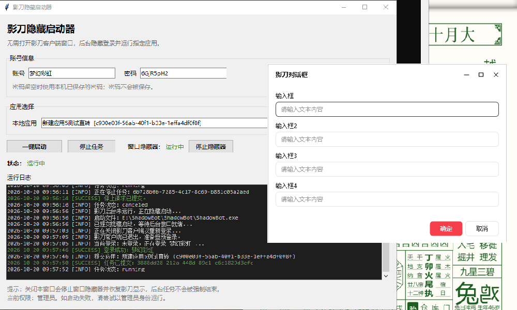The width and height of the screenshot is (517, 310).
Task: Click the 一键启动 button
Action: tap(34, 147)
